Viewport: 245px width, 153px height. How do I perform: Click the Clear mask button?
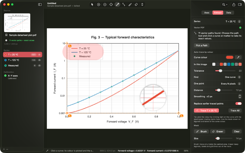237,131
